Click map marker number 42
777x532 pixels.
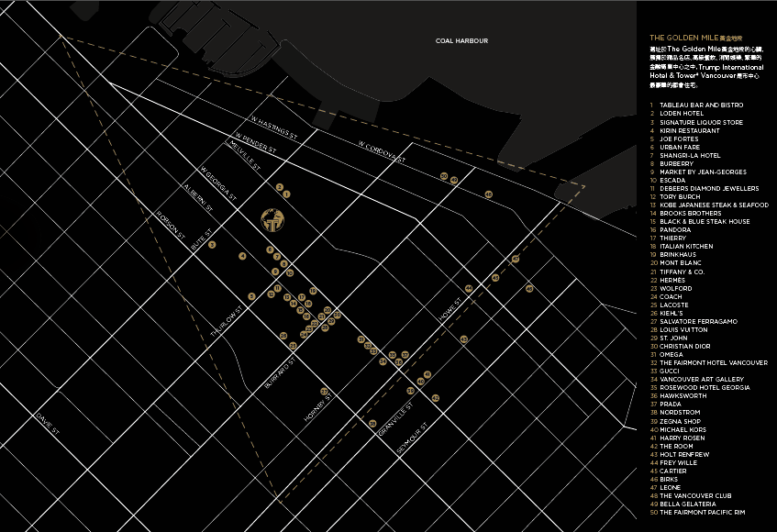436,398
